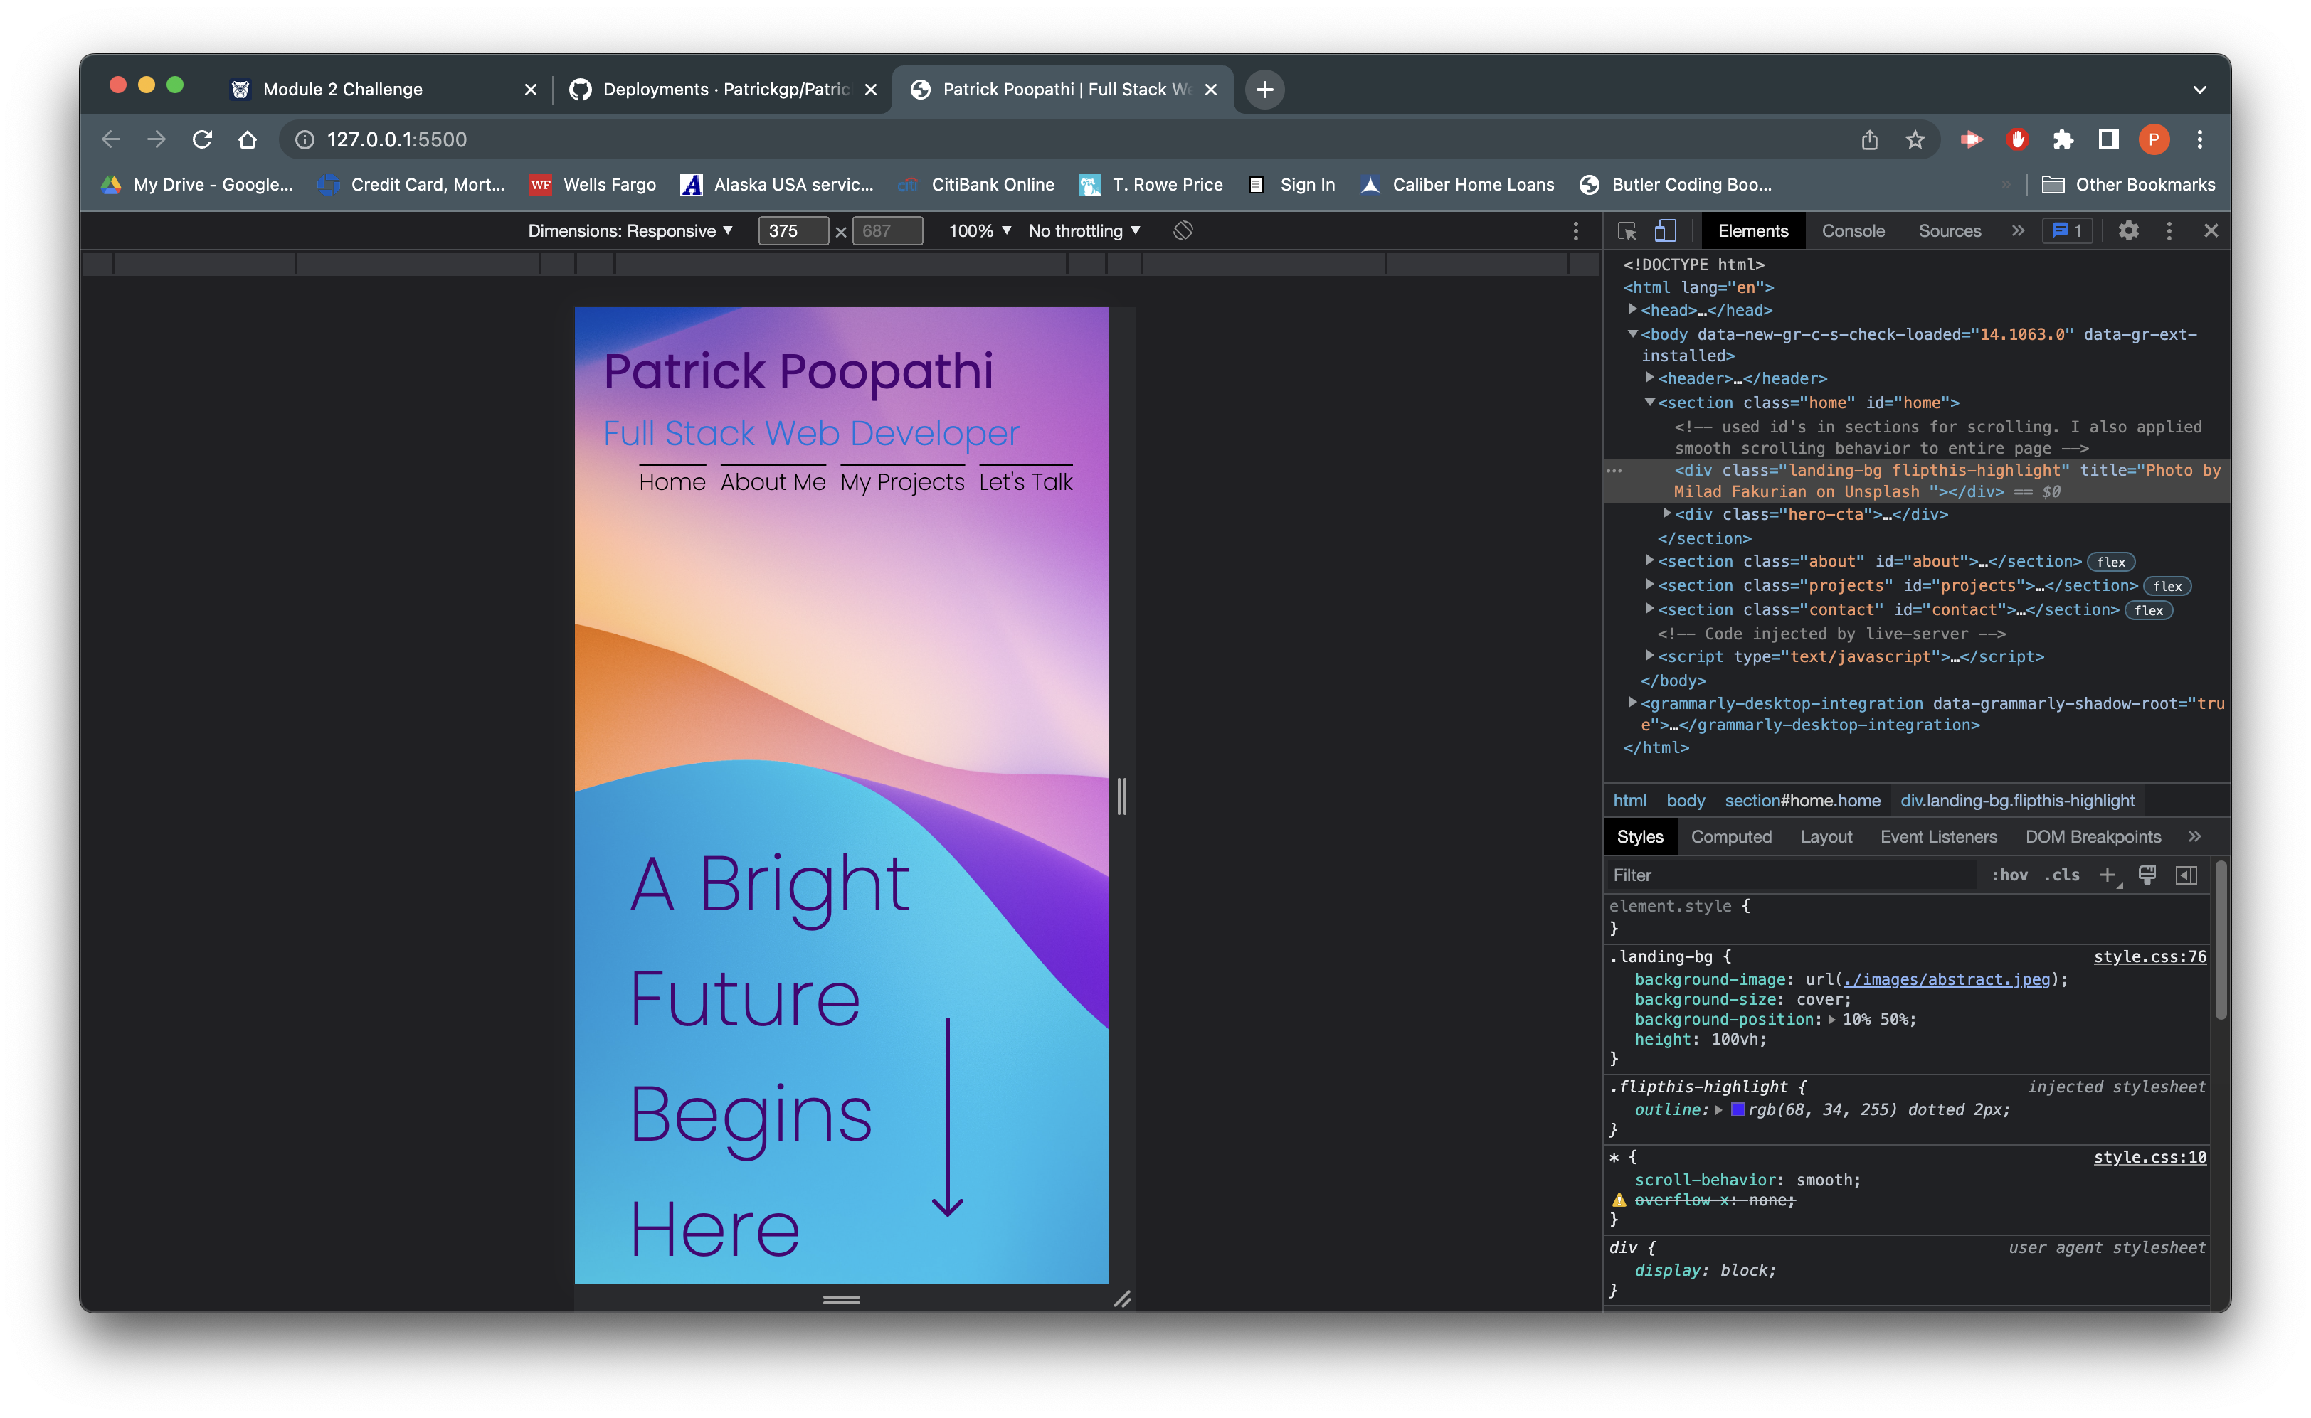Expand the hero-cta div node
The image size is (2311, 1418).
coord(1666,514)
